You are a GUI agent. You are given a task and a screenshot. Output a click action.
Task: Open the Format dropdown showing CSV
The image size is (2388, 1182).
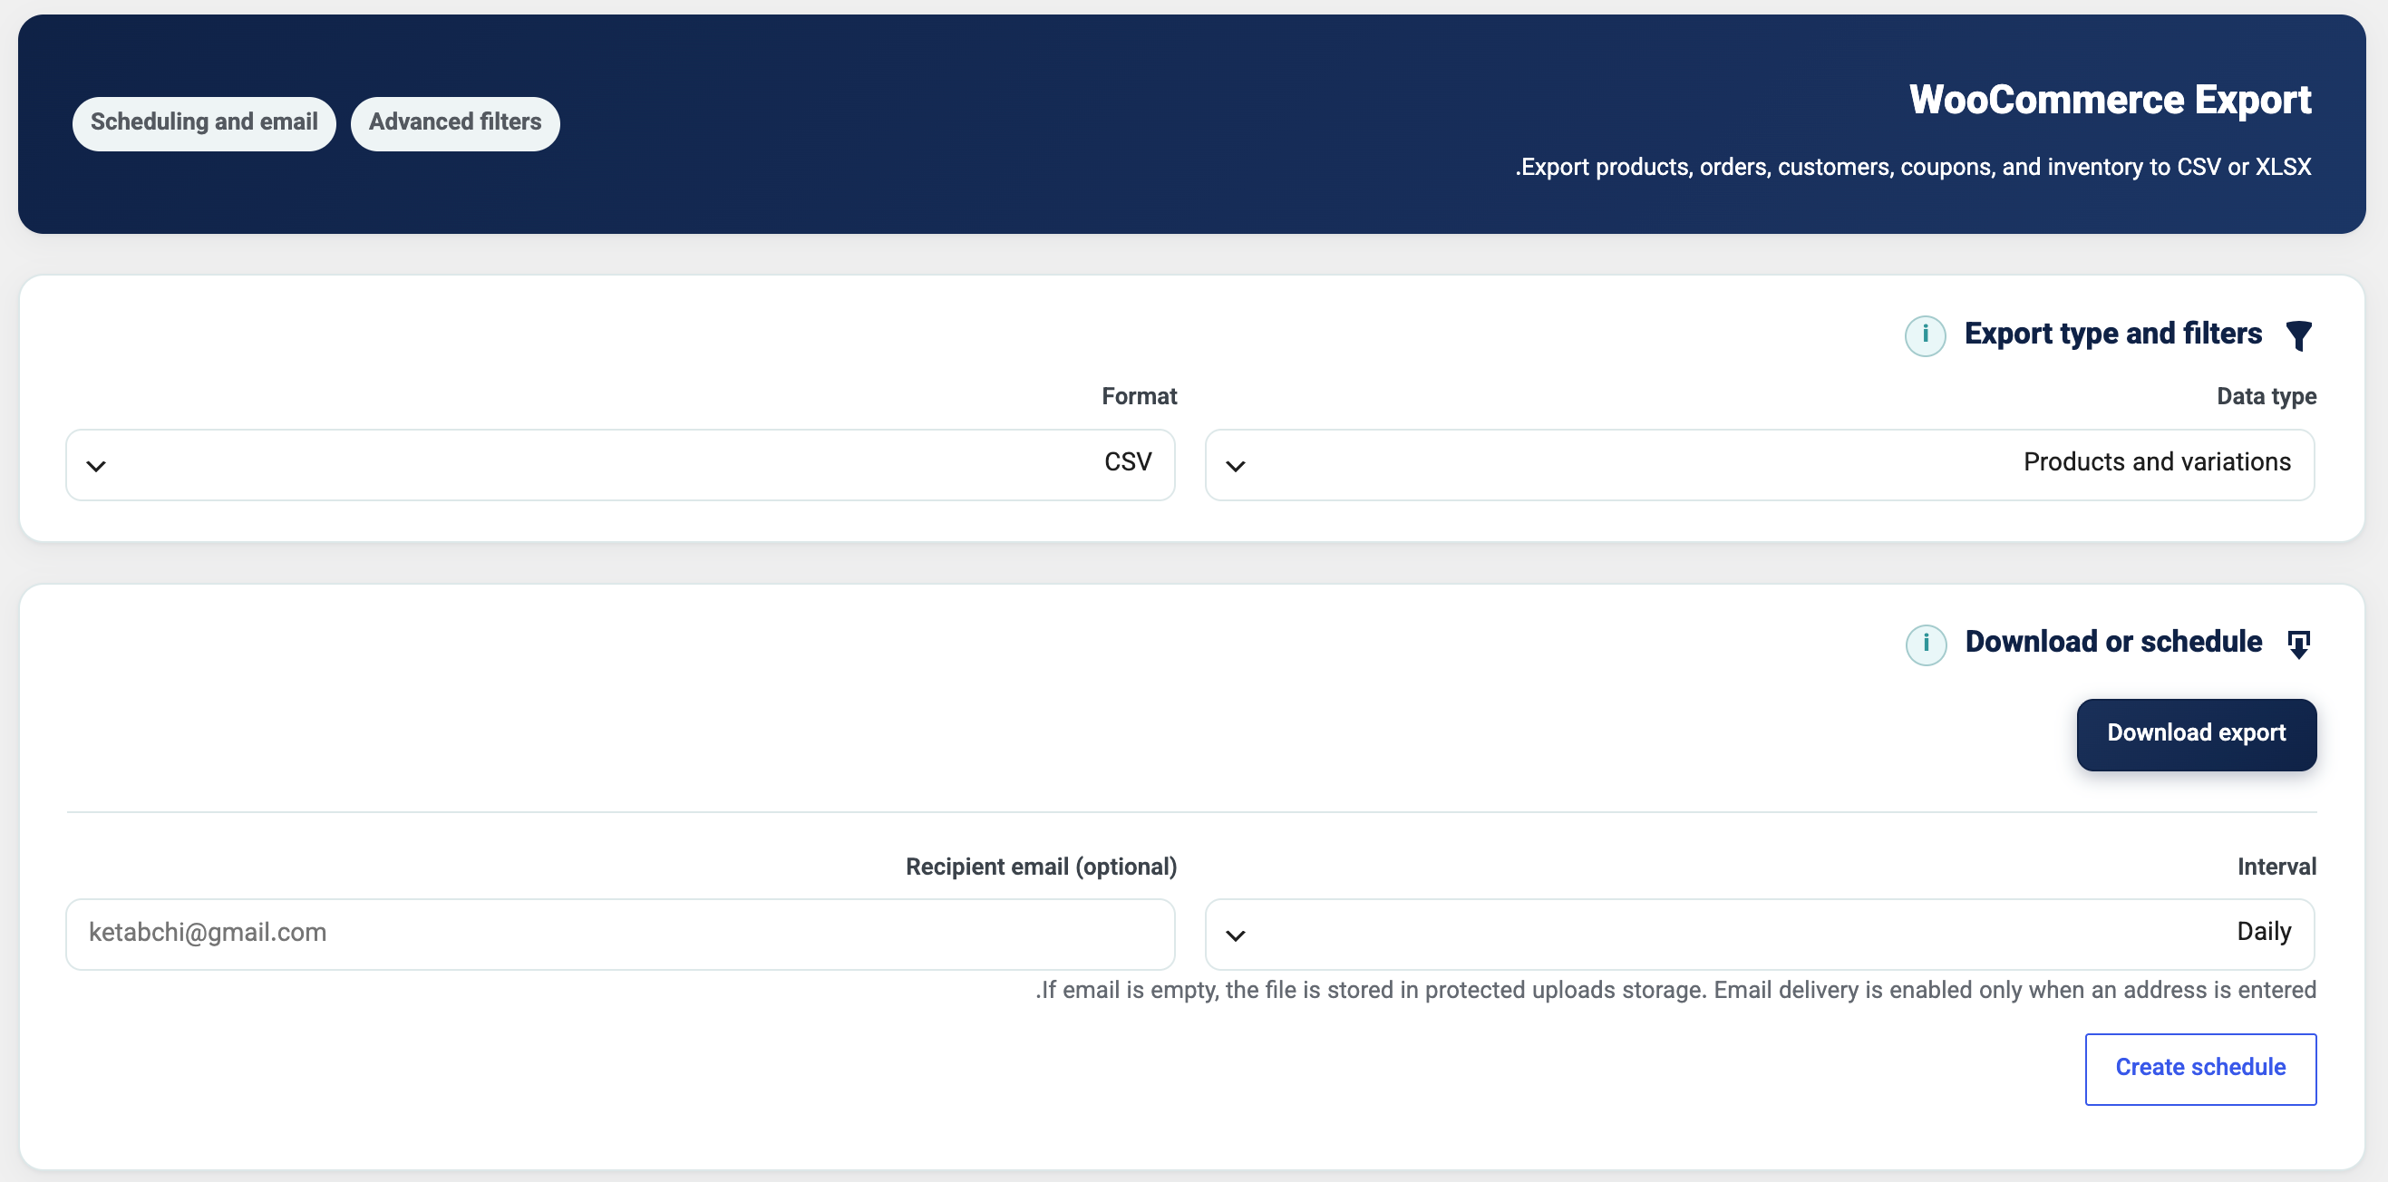click(x=620, y=464)
